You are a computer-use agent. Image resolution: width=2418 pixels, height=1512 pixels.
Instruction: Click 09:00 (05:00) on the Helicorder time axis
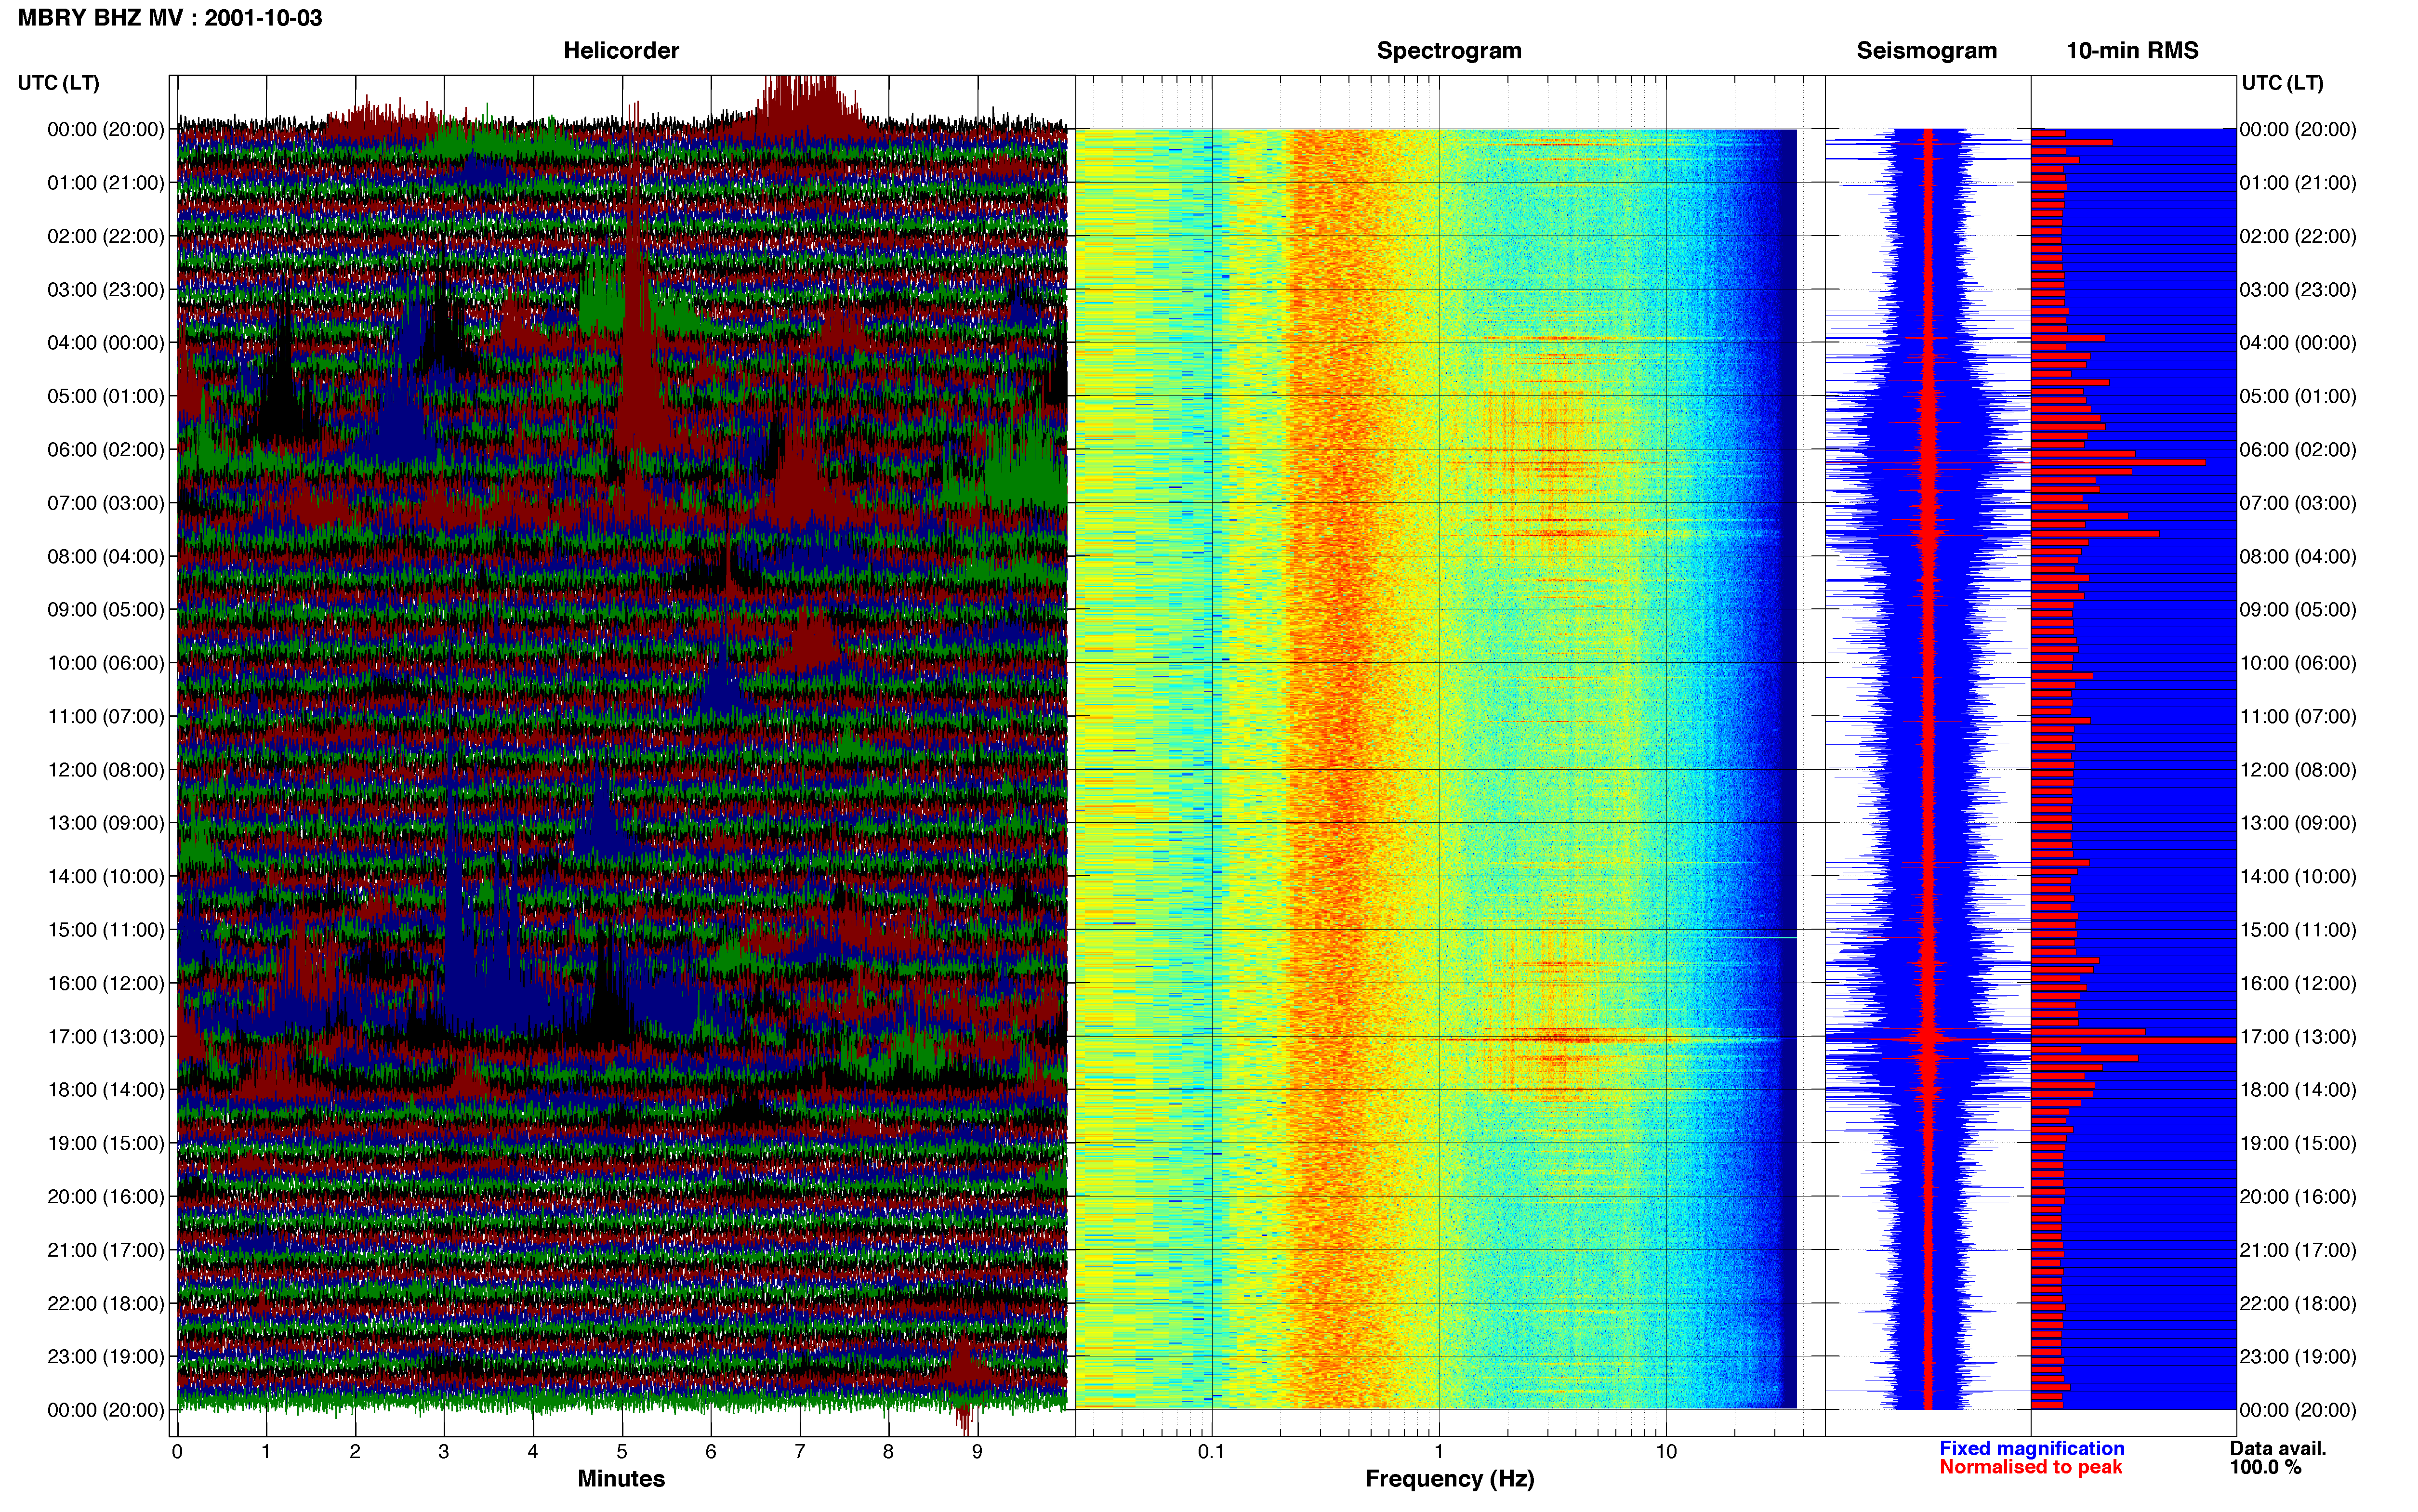pos(106,610)
